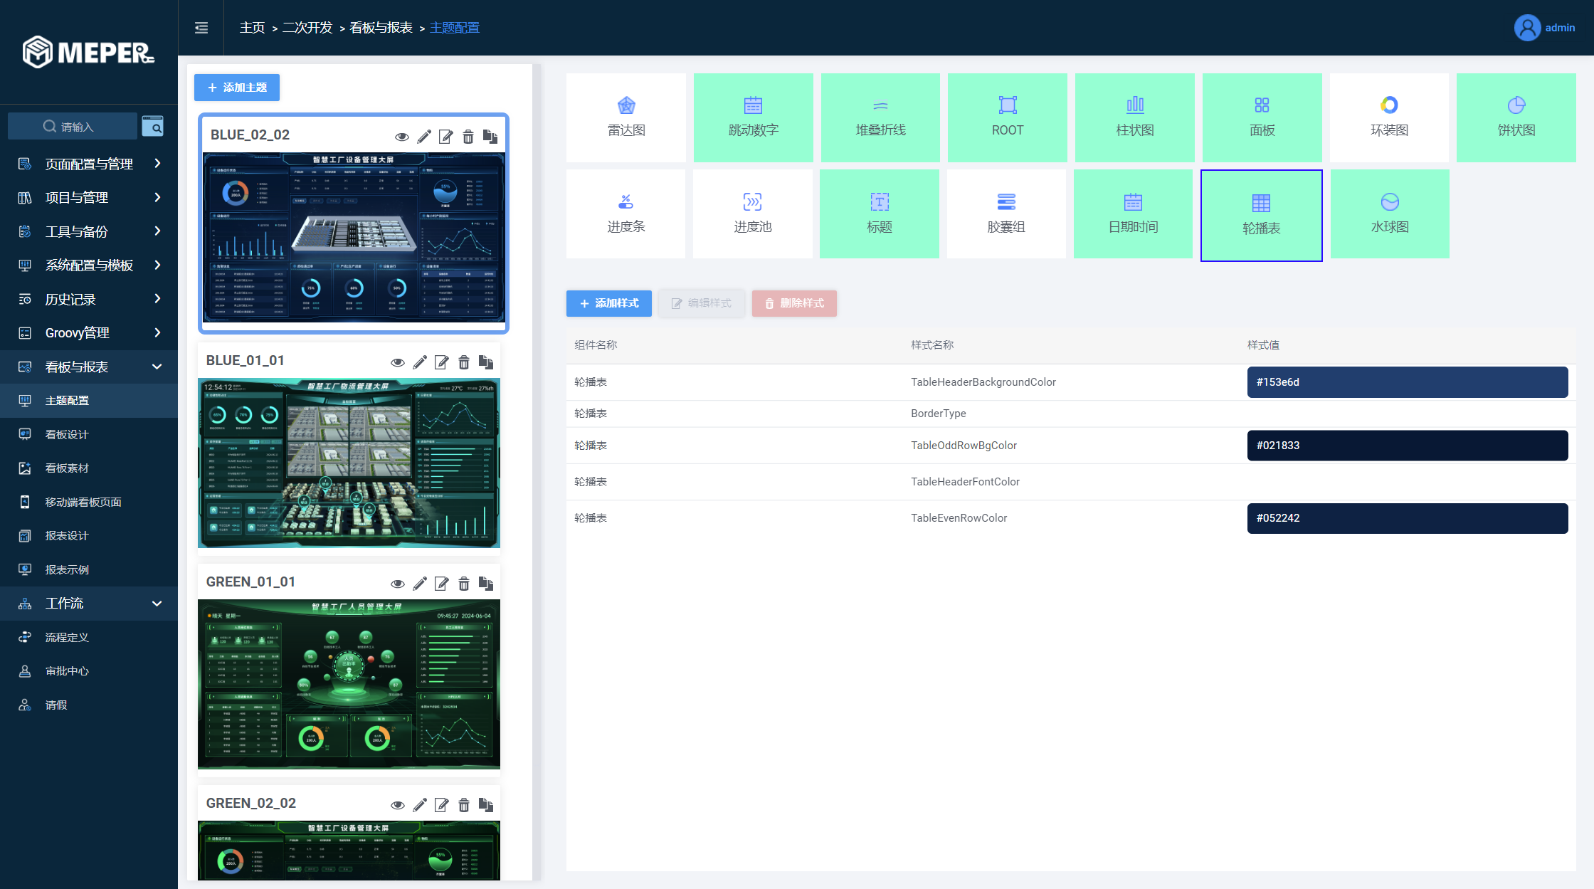1594x889 pixels.
Task: Select the 水球图 component tile
Action: (x=1390, y=214)
